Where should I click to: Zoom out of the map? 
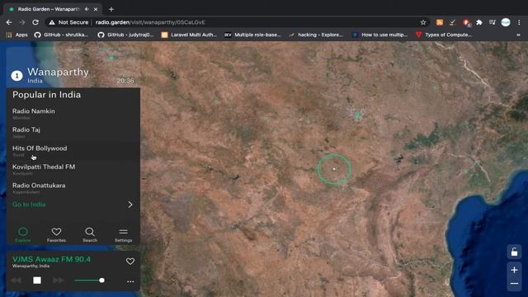(514, 284)
